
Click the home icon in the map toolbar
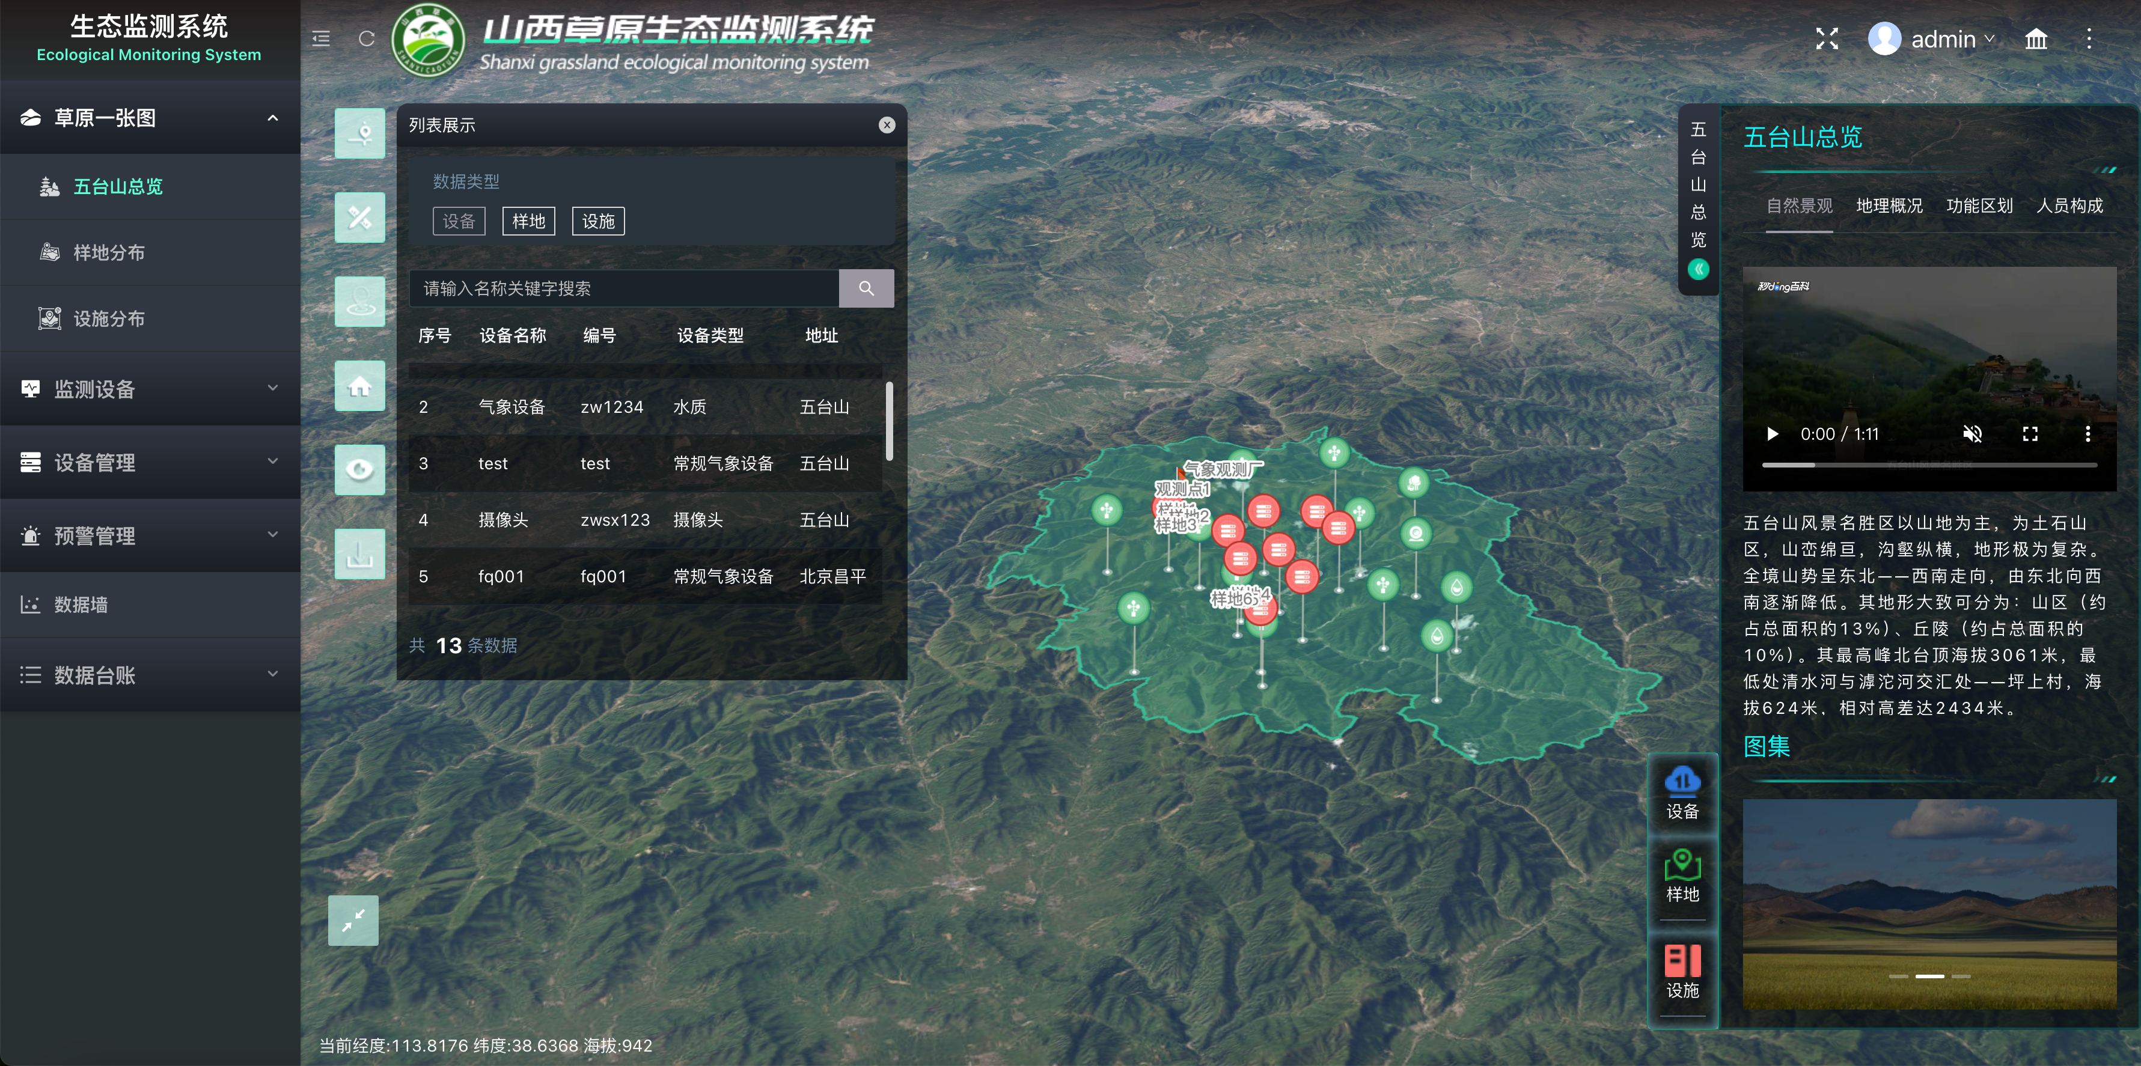click(360, 386)
